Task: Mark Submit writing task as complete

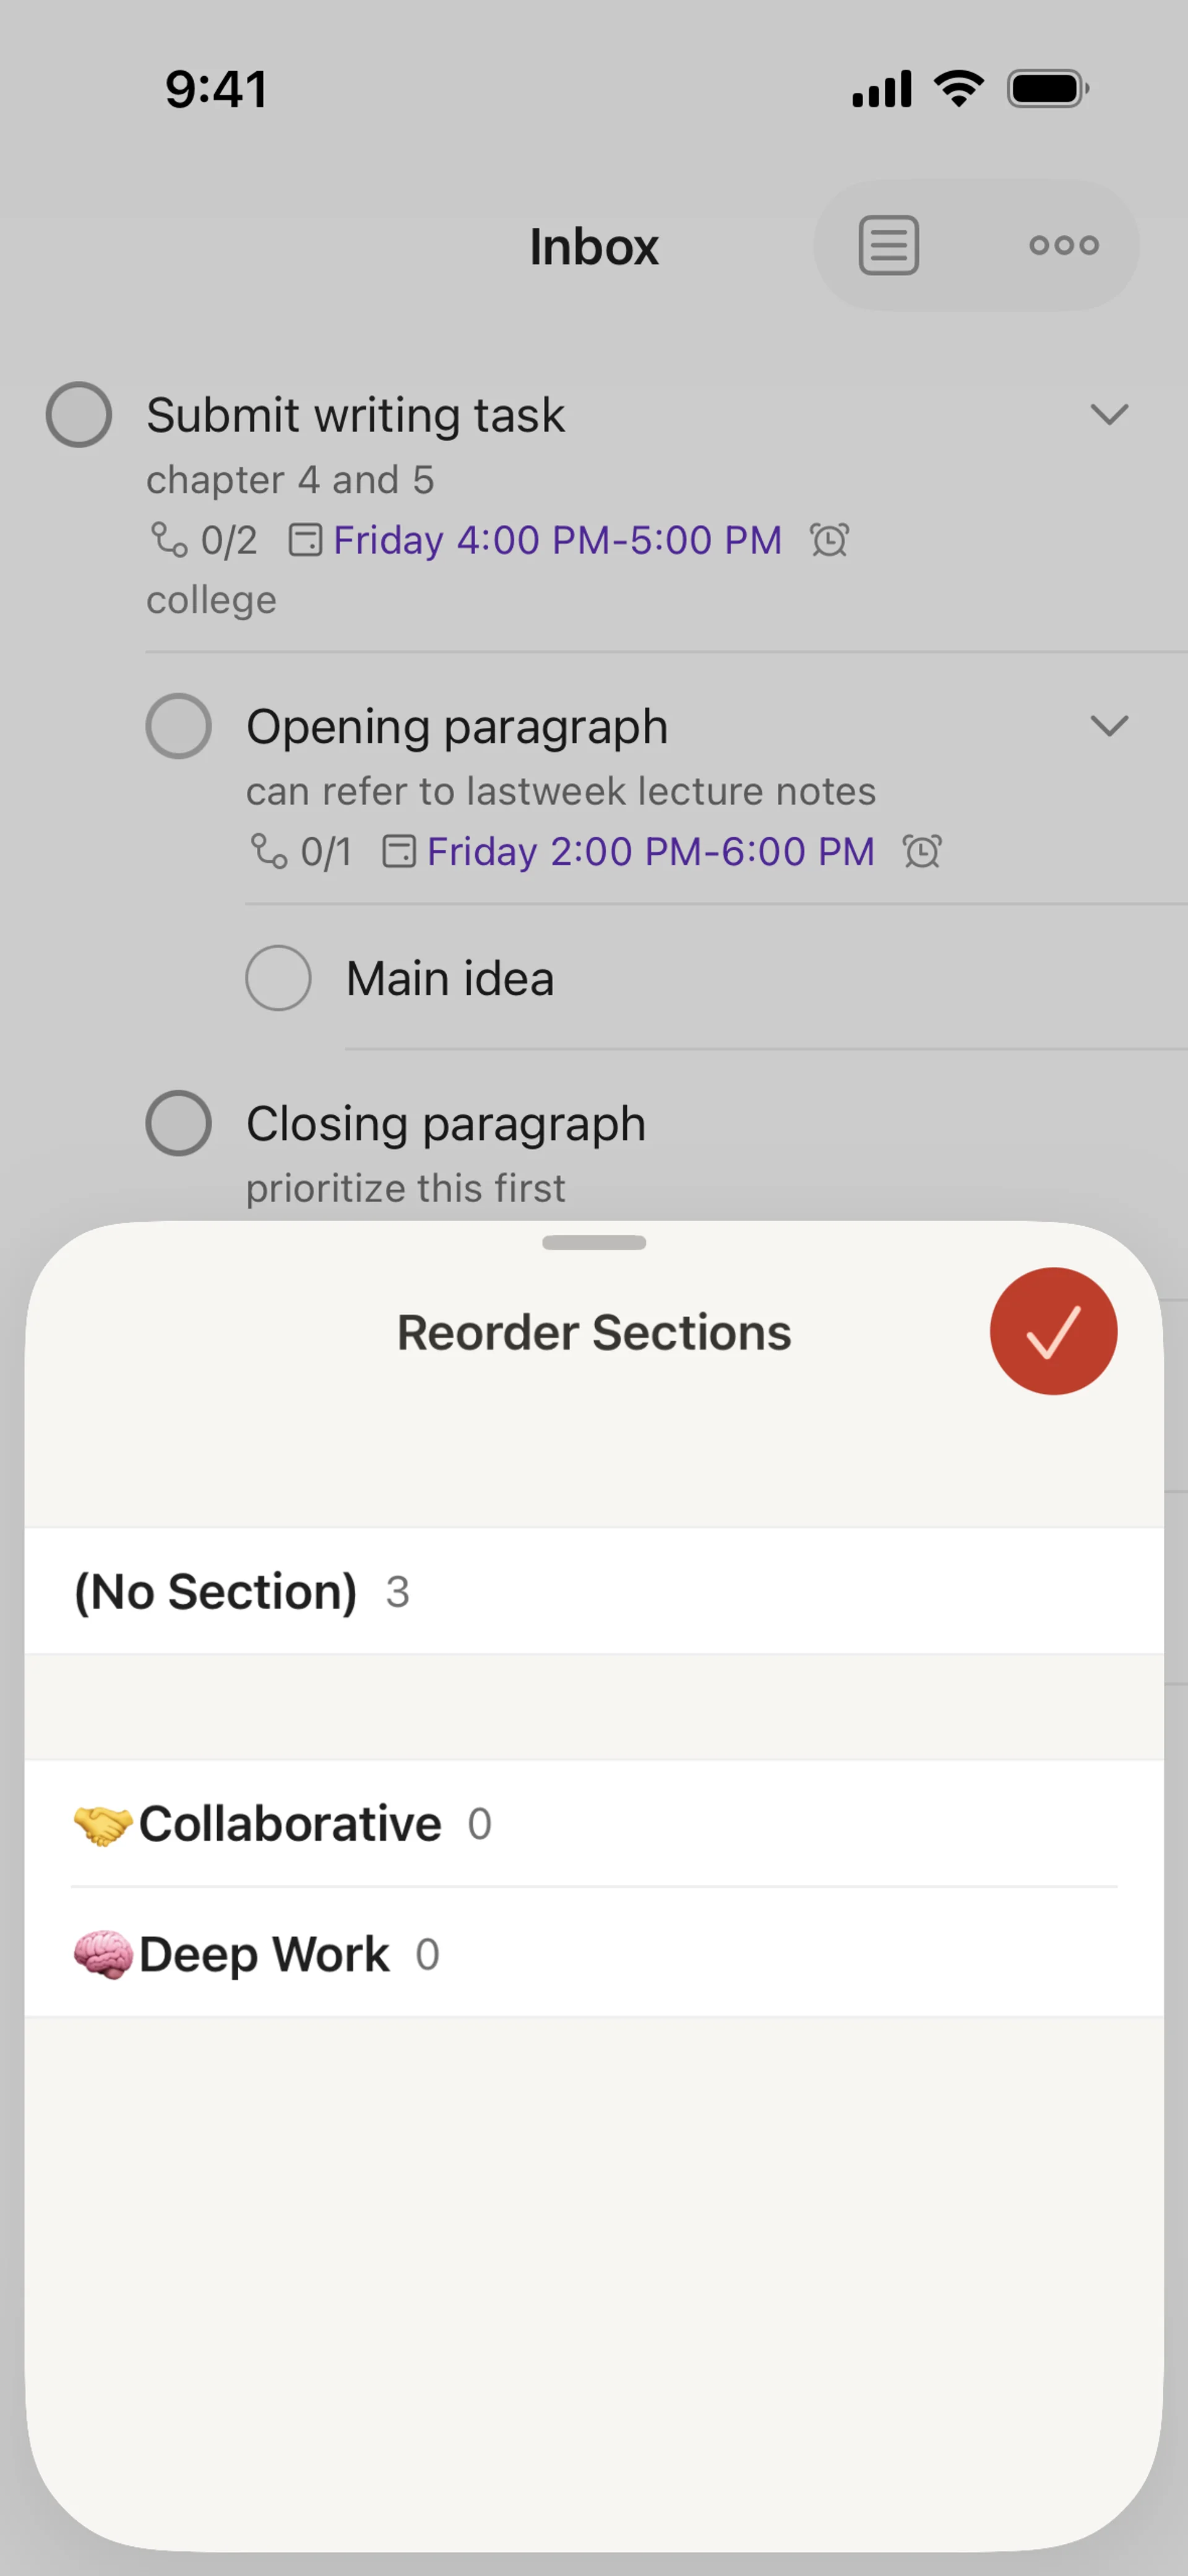Action: coord(79,415)
